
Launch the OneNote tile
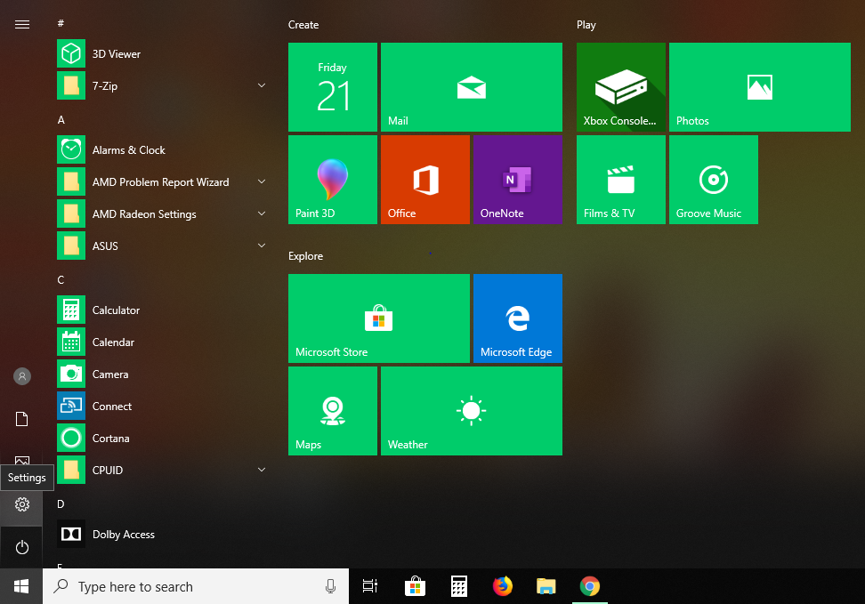[517, 179]
